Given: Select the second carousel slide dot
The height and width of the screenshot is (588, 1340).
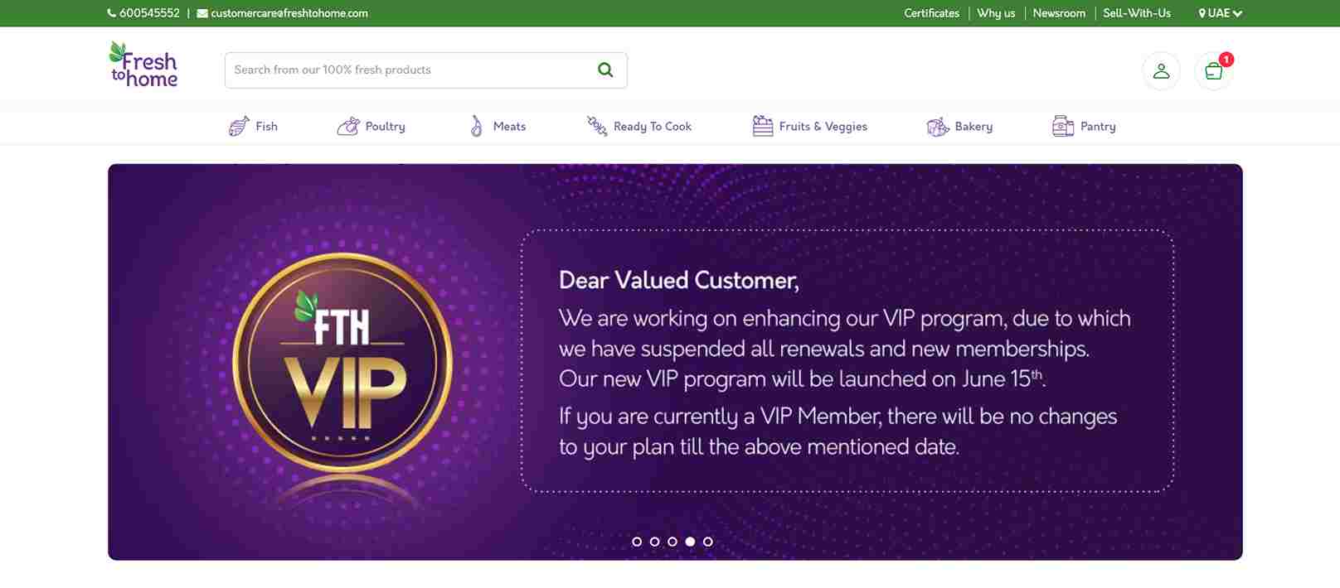Looking at the screenshot, I should (655, 542).
